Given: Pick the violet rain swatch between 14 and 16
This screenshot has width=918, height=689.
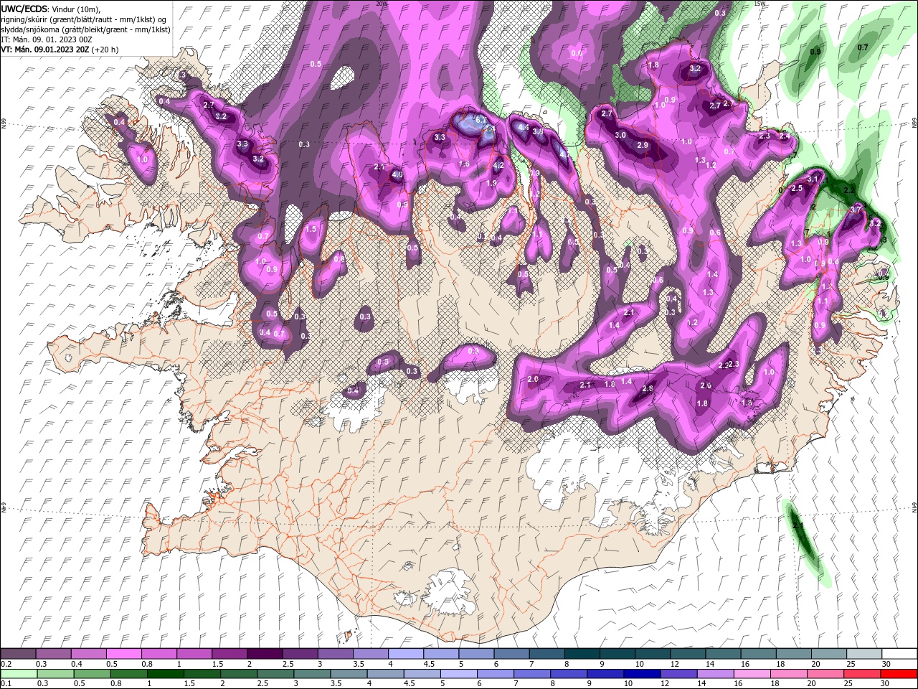Looking at the screenshot, I should tap(716, 674).
